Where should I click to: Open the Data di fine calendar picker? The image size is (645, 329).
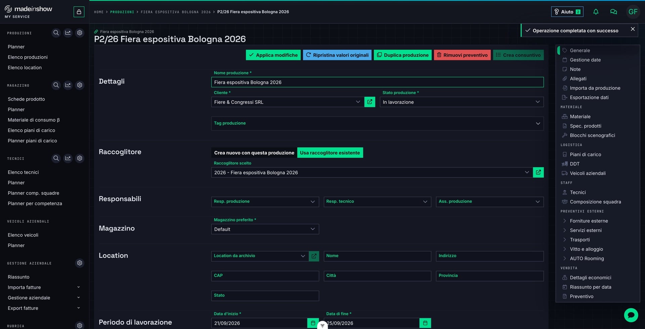(425, 323)
